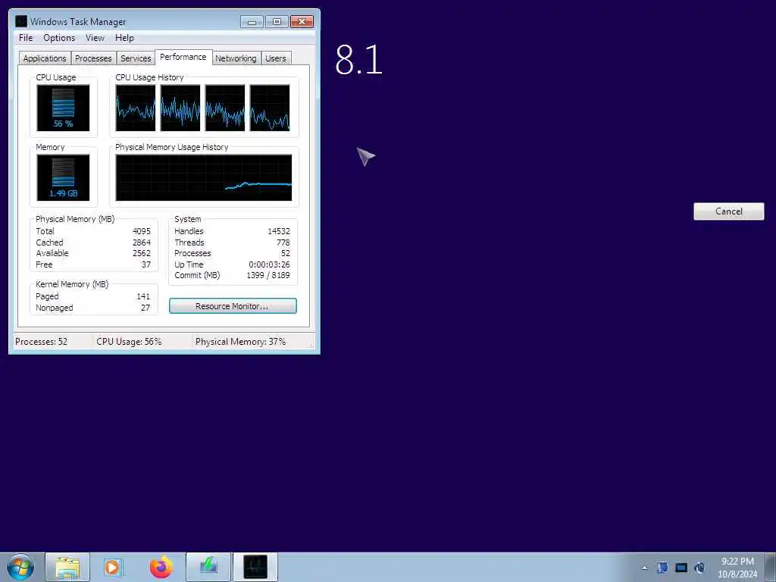Screen dimensions: 776x582
Task: Click the Handles value 14532
Action: [279, 231]
